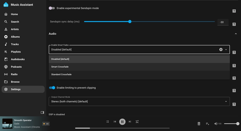Skip to the next track

point(130,122)
